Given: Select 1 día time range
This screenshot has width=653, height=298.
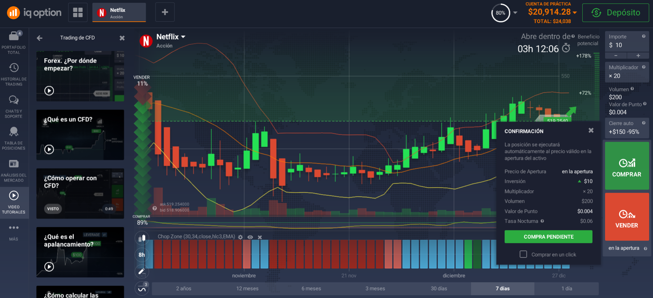Looking at the screenshot, I should click(x=567, y=289).
